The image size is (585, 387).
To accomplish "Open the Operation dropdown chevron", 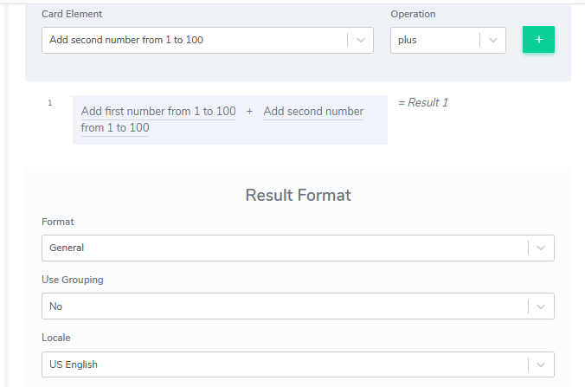I will pyautogui.click(x=493, y=40).
